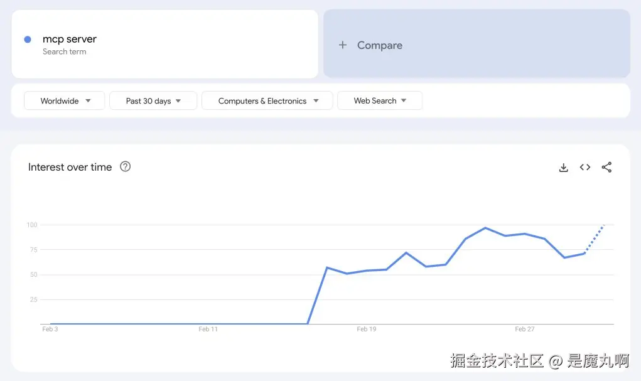
Task: Share the Interest over time chart
Action: 606,167
